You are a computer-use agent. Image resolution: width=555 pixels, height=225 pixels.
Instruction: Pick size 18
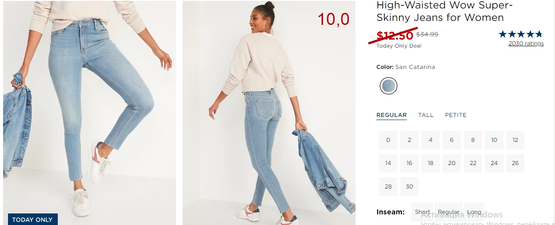click(431, 163)
